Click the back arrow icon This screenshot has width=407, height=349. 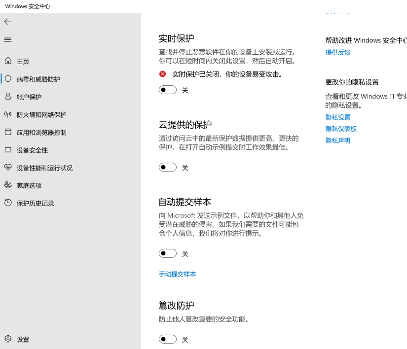click(7, 22)
